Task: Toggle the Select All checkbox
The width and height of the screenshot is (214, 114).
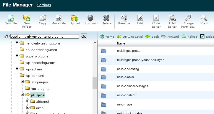Action: [202, 37]
